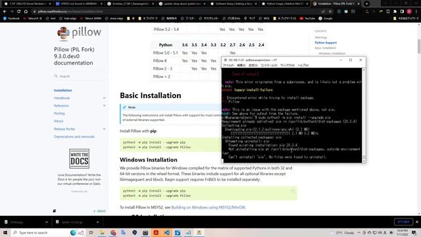Open the fourth (Control) menu in the terminal window
Screen dimensions: 421x237
click(269, 65)
